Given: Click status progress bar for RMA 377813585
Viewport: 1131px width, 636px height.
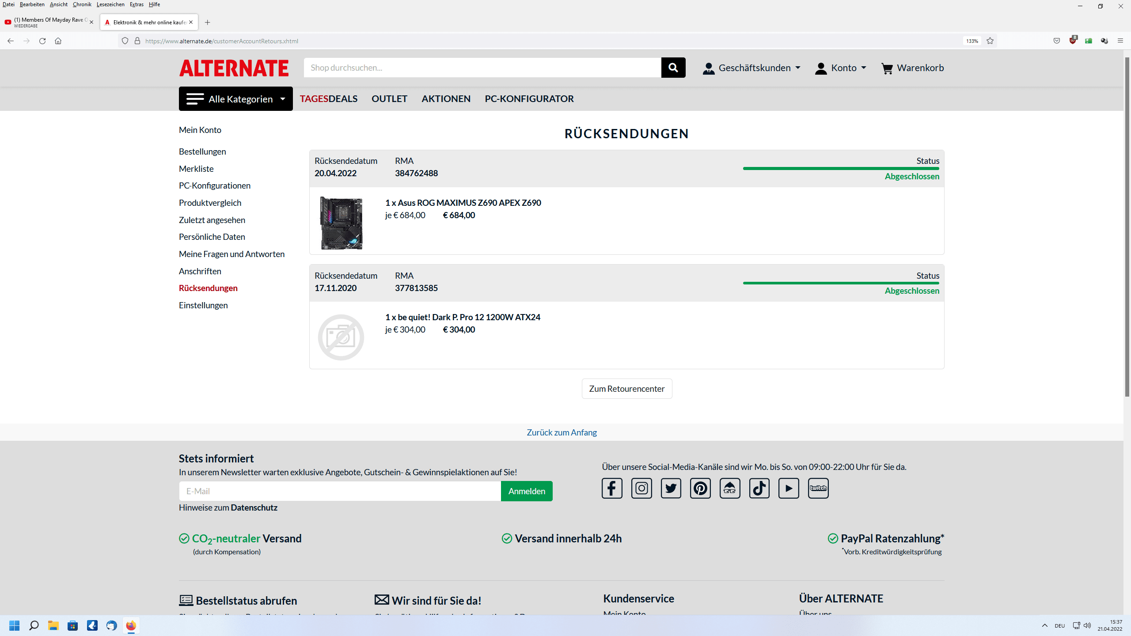Looking at the screenshot, I should click(x=841, y=283).
